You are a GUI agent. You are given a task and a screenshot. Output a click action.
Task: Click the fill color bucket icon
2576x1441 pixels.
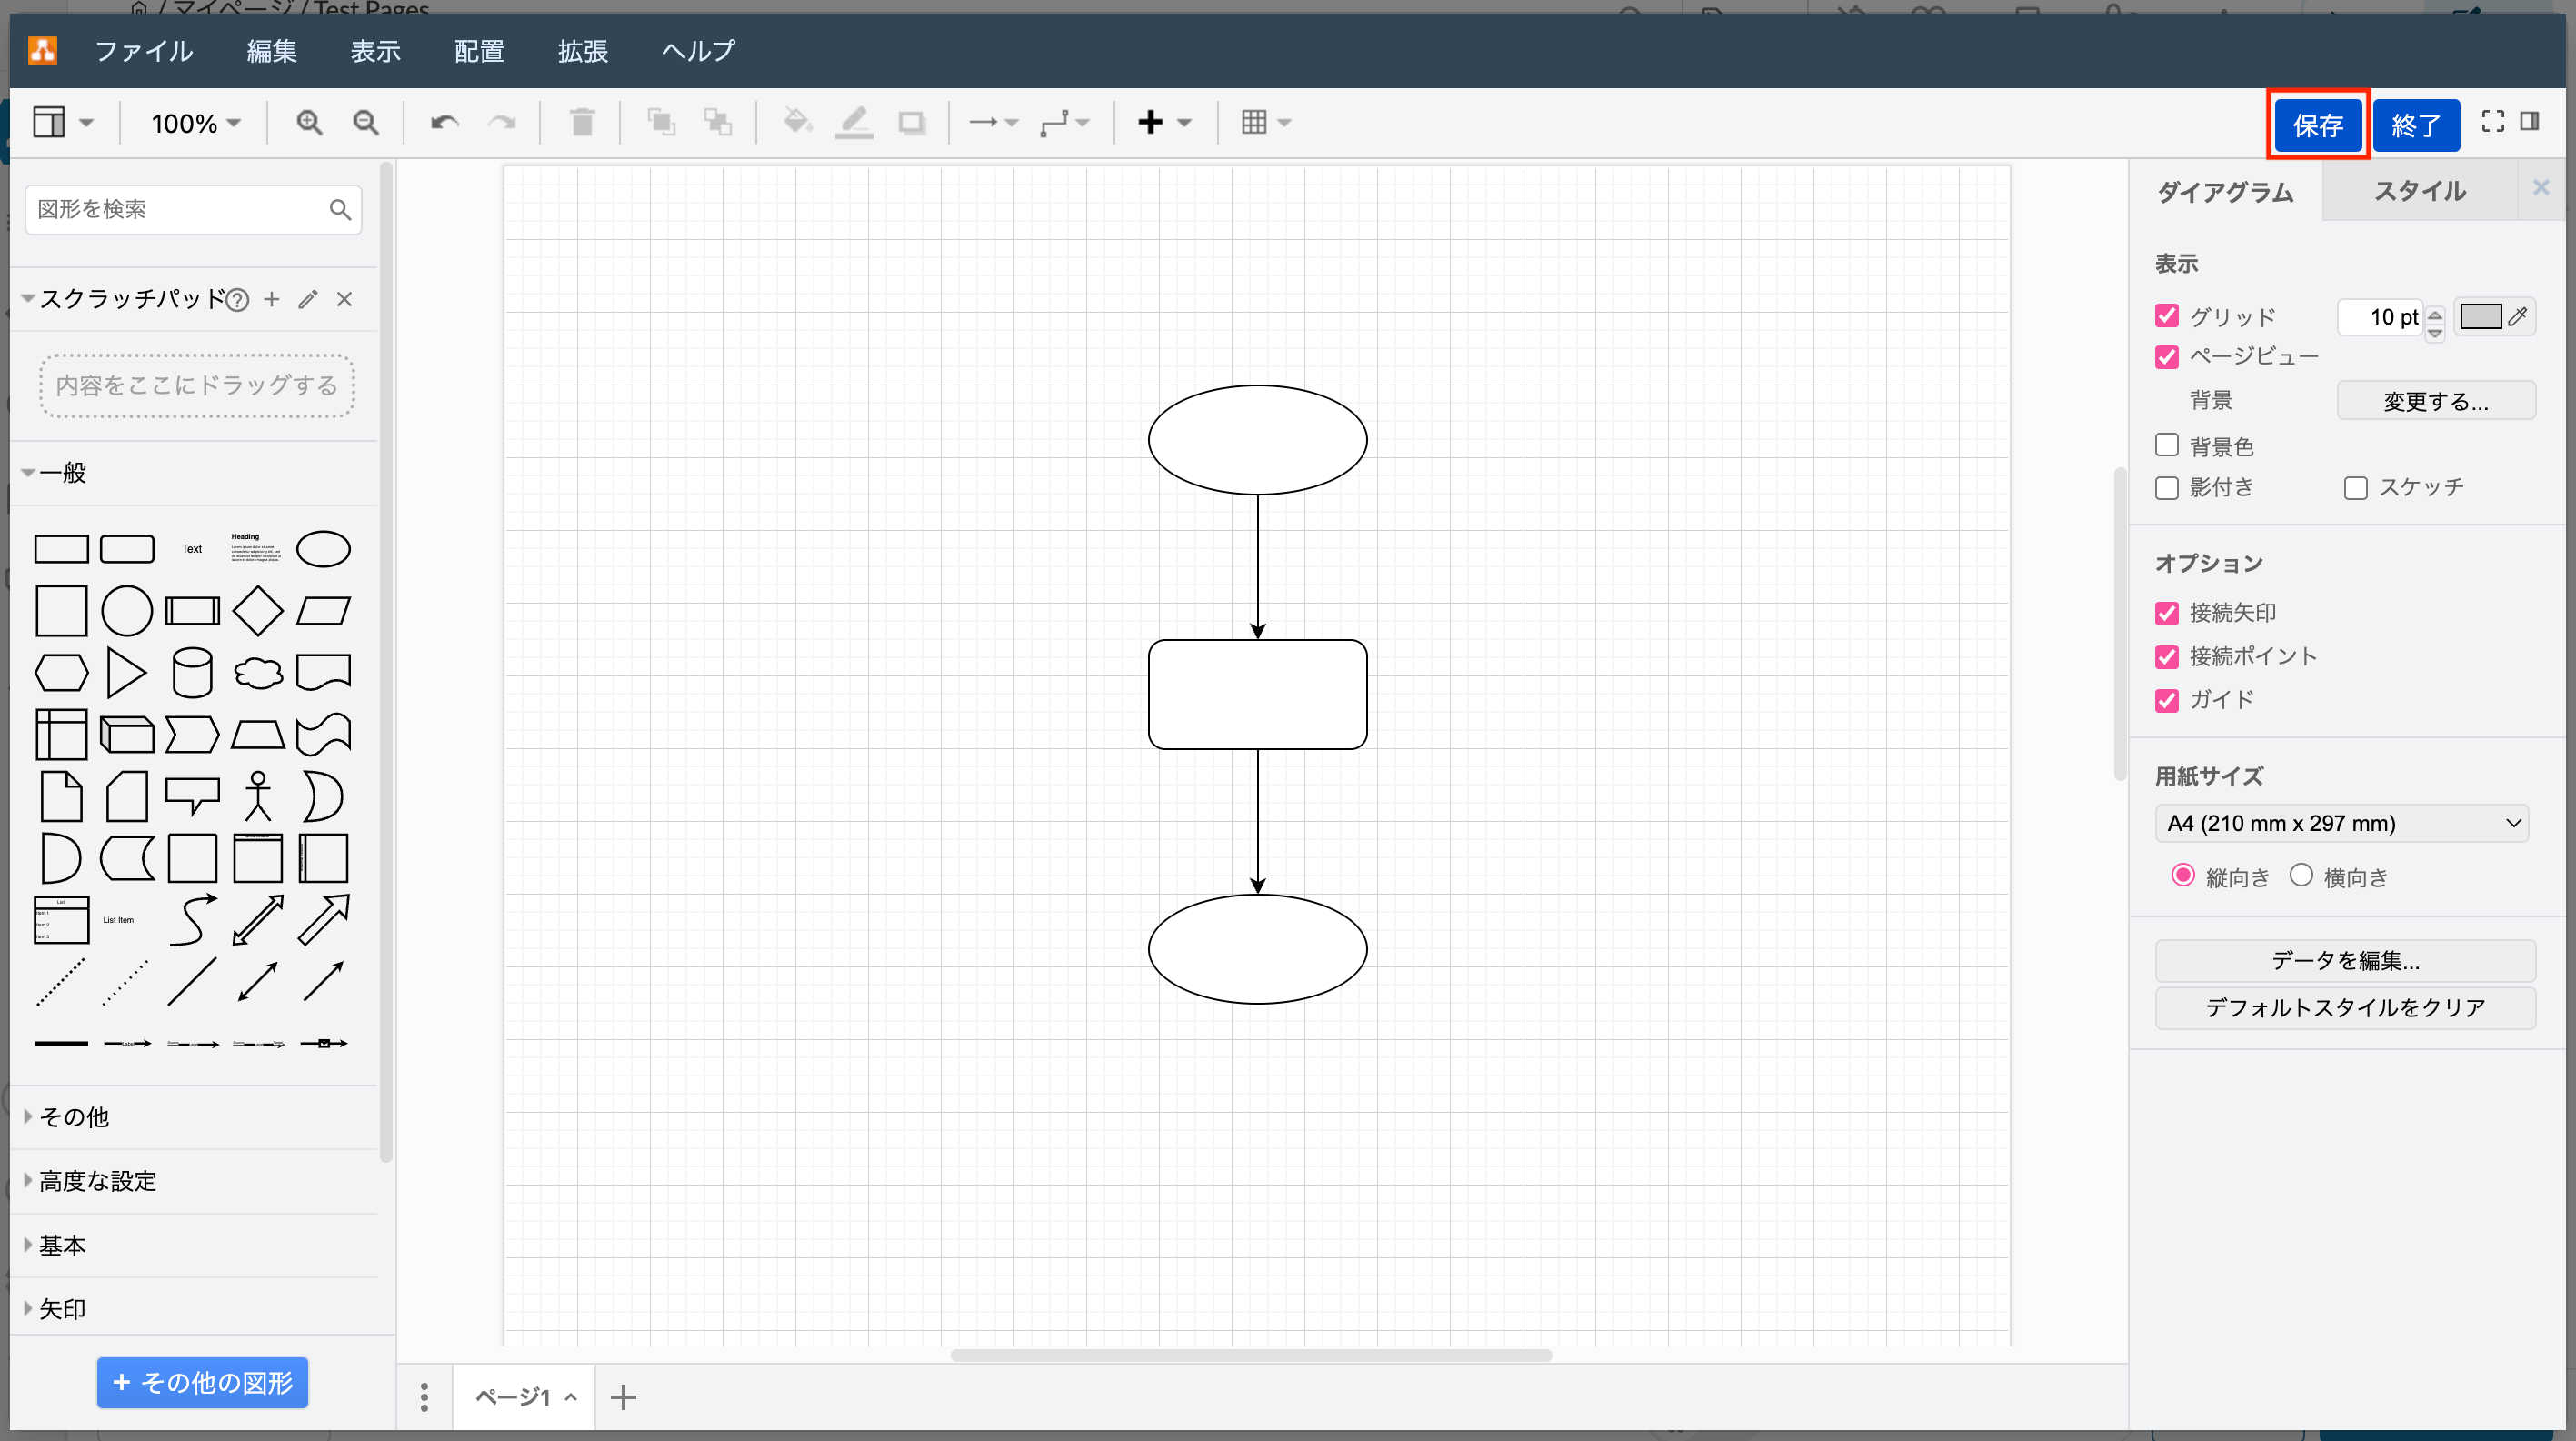(x=797, y=122)
